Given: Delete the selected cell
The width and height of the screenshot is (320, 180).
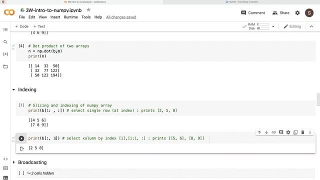Looking at the screenshot, I should coord(302,132).
